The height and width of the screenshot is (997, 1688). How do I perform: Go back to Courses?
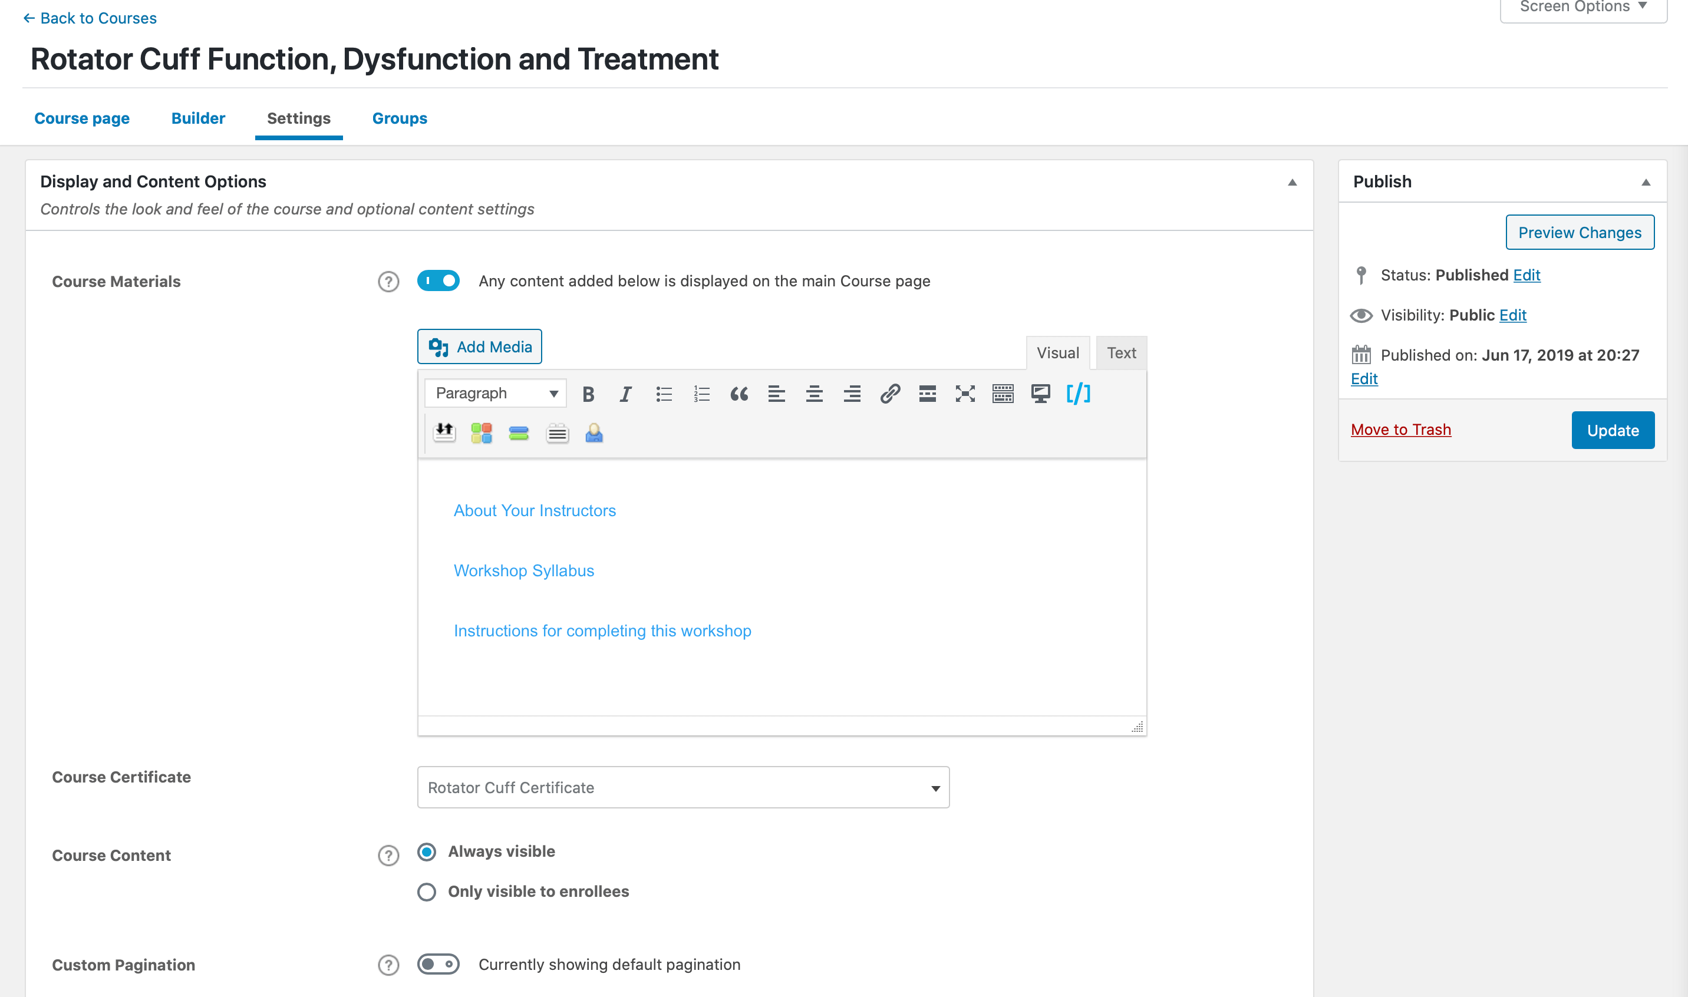pos(90,18)
